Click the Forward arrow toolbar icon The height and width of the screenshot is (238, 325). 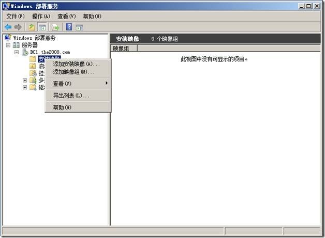(x=18, y=27)
